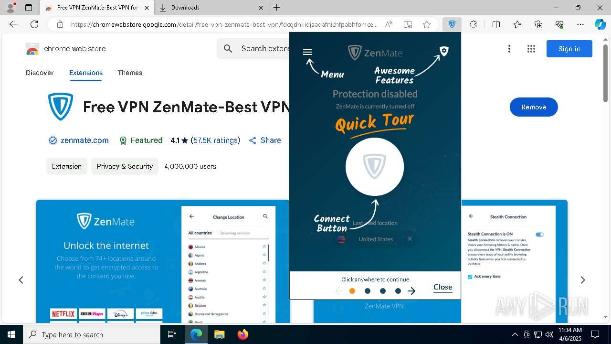Open ZenMate Awesome Features shield icon
Image resolution: width=611 pixels, height=344 pixels.
coord(444,51)
